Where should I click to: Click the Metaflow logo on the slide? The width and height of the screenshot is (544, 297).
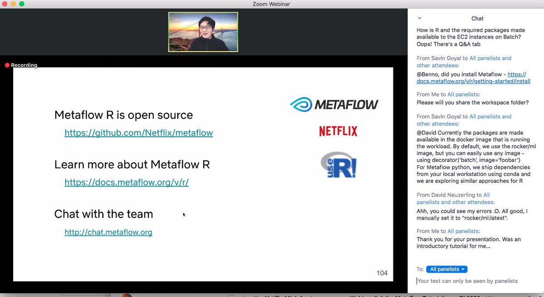(334, 104)
